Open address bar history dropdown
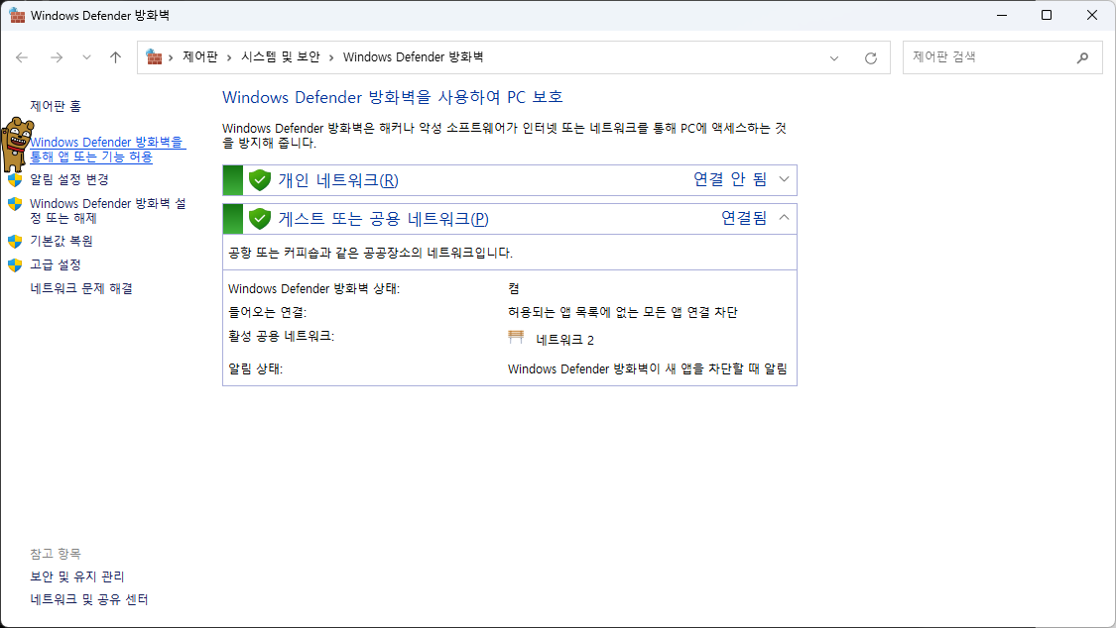The width and height of the screenshot is (1116, 628). pyautogui.click(x=834, y=58)
